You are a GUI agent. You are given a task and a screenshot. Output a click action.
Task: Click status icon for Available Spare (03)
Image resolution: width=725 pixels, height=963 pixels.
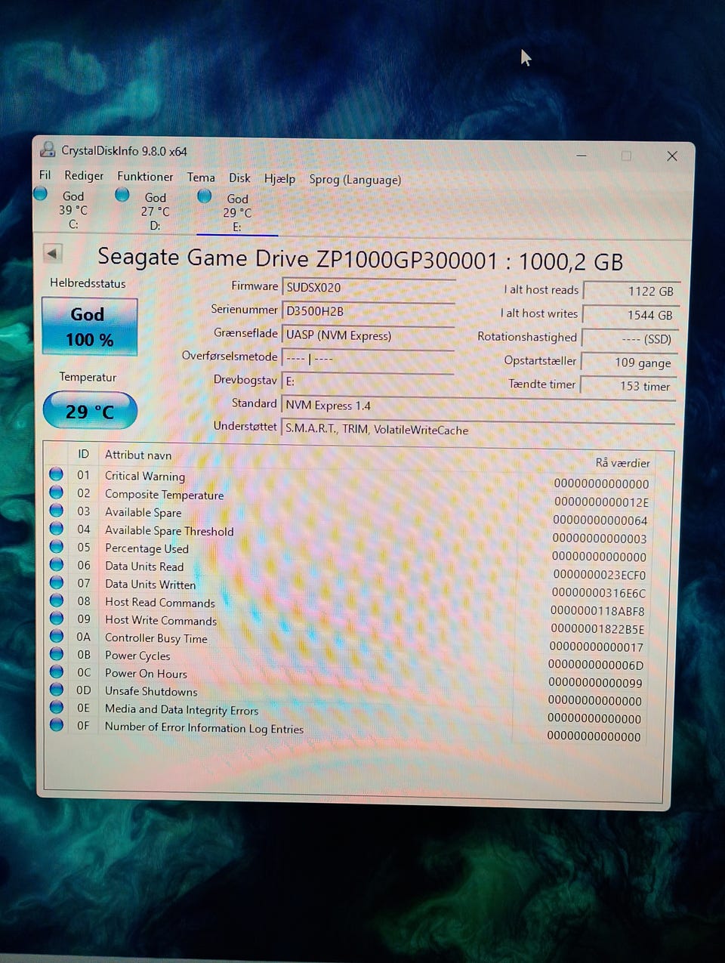[x=56, y=511]
